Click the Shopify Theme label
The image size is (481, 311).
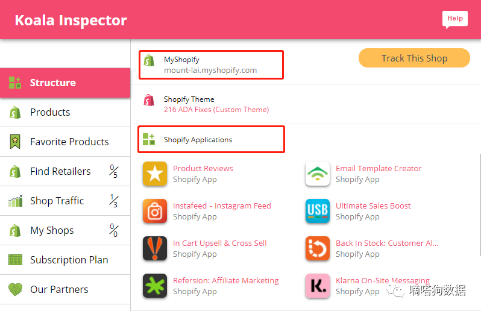click(x=189, y=99)
